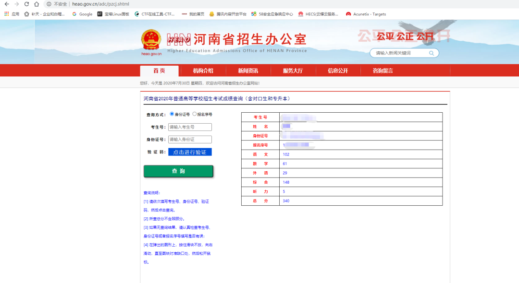Reload the page with refresh icon
Screen dimensions: 519x283
pyautogui.click(x=26, y=4)
